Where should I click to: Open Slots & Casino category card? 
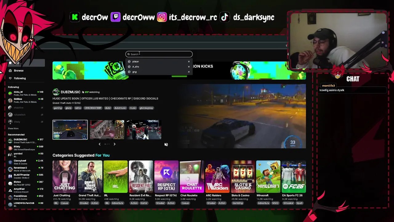[243, 176]
